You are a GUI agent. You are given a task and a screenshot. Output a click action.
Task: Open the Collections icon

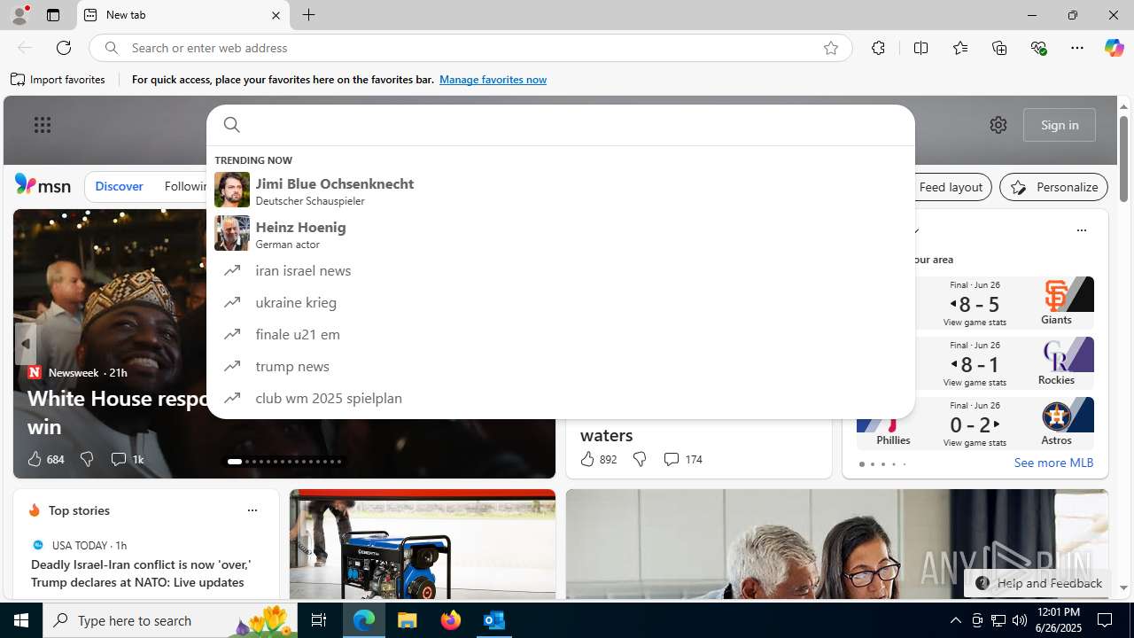point(999,48)
